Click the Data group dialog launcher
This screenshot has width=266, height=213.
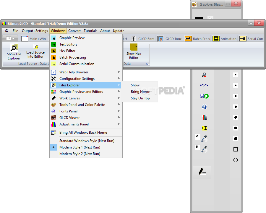tap(147, 64)
